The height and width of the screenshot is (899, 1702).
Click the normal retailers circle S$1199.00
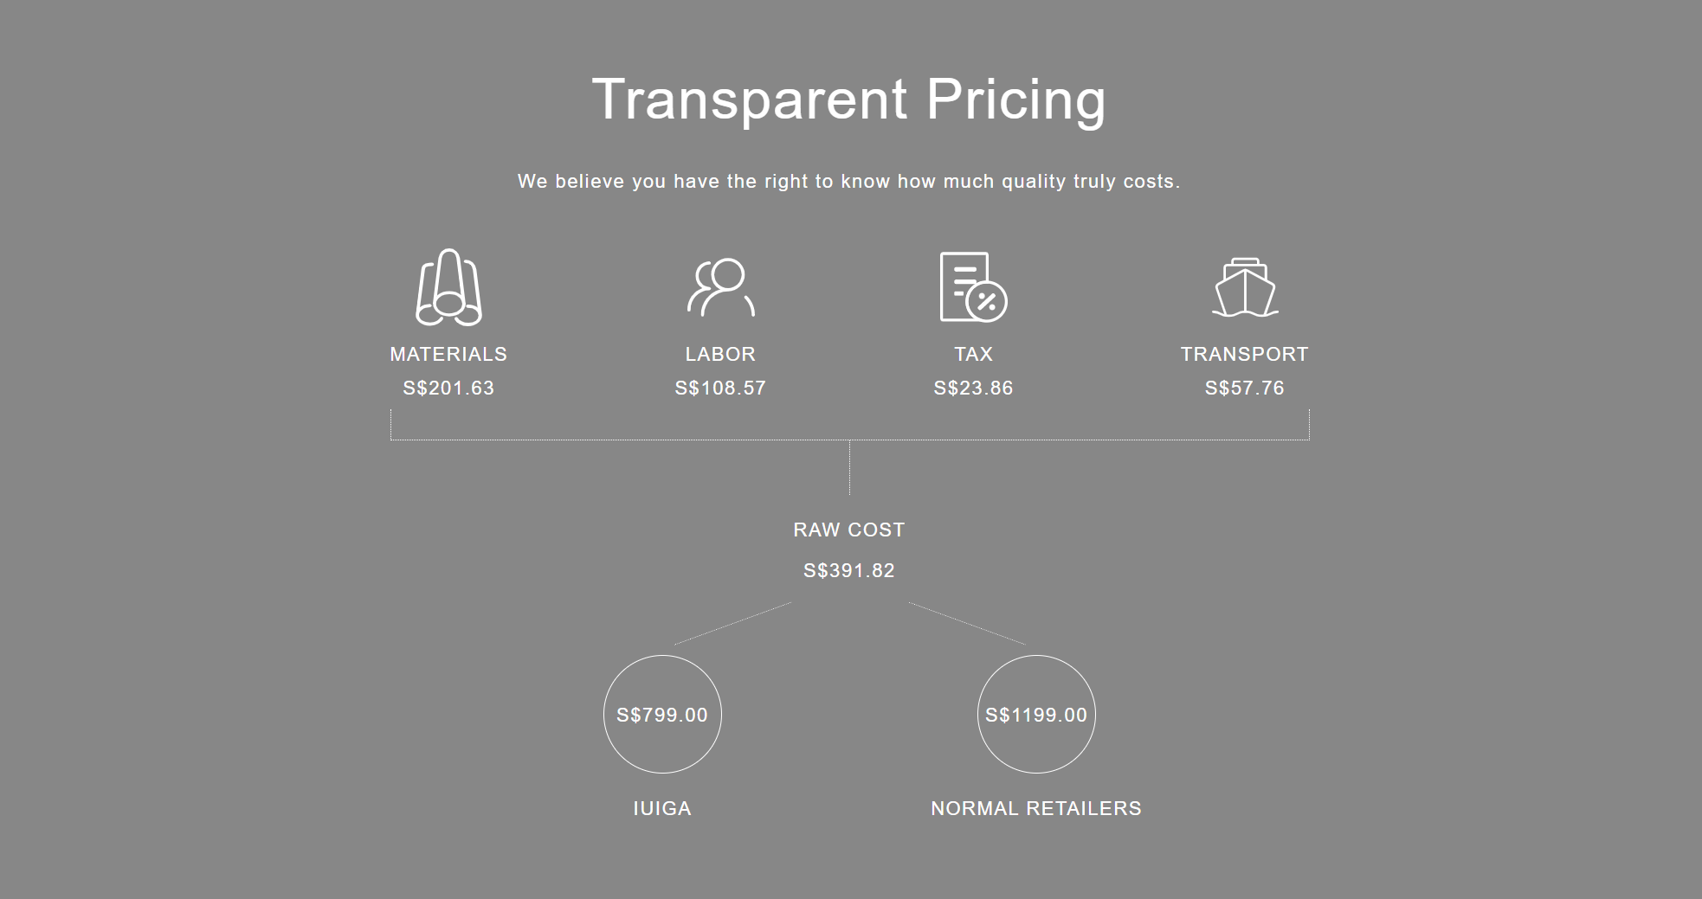pos(1036,715)
